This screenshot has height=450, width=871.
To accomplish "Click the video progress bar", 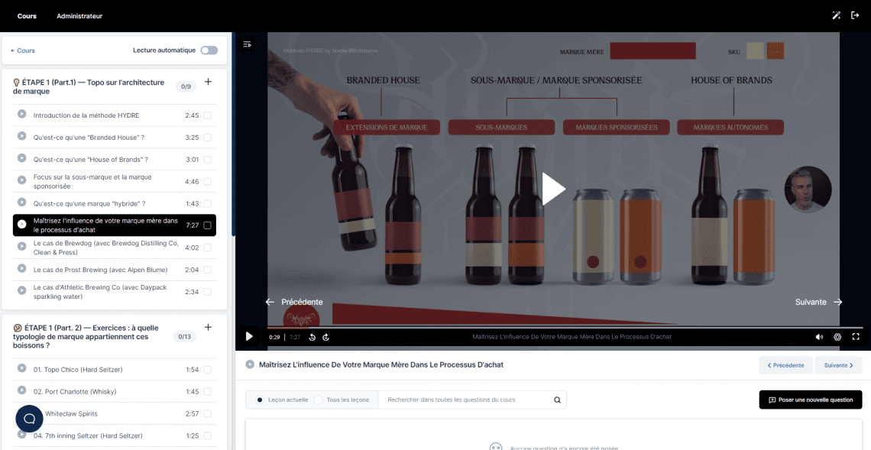I will click(565, 328).
